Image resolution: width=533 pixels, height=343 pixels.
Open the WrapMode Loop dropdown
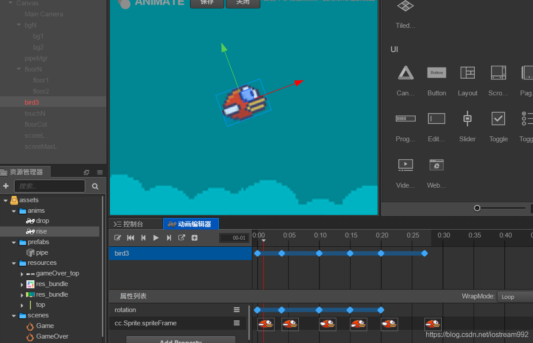[x=515, y=297]
